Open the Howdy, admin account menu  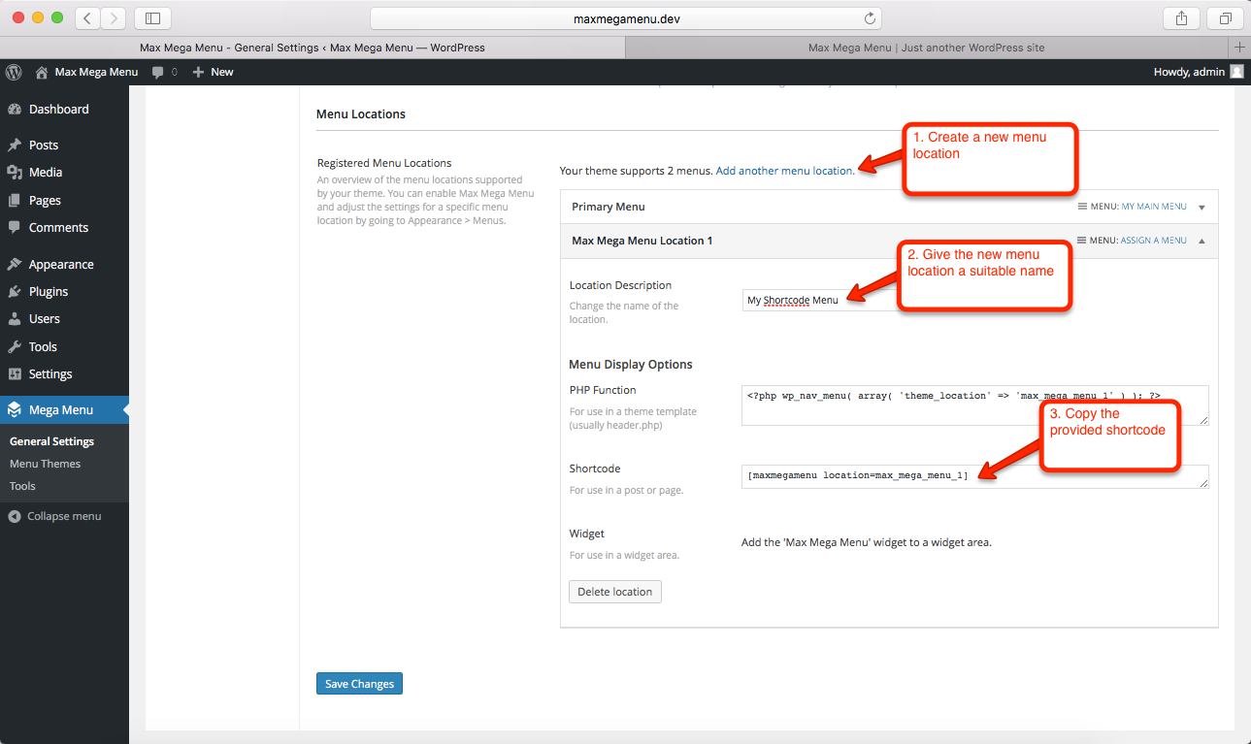(1198, 72)
